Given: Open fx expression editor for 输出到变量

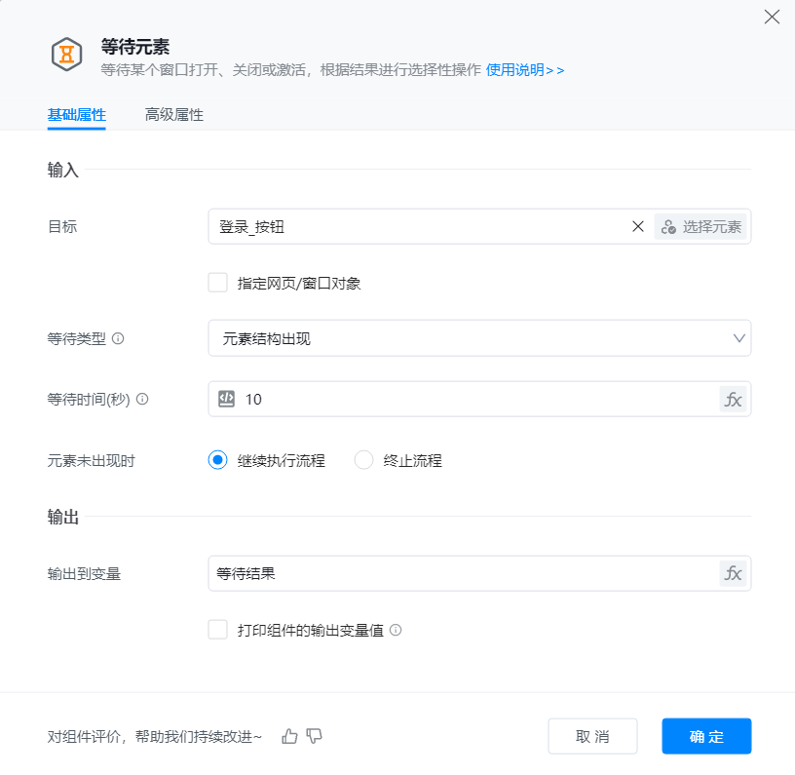Looking at the screenshot, I should pos(733,573).
